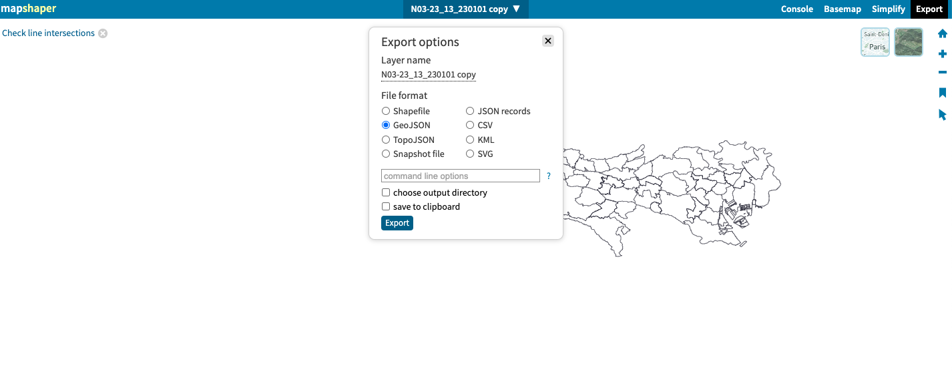Image resolution: width=952 pixels, height=372 pixels.
Task: Open the command line options help (?)
Action: [549, 176]
